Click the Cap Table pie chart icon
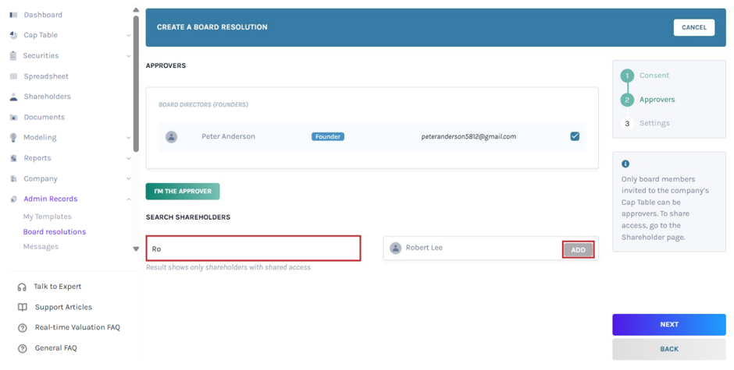Screen dimensions: 734x370 (13, 35)
